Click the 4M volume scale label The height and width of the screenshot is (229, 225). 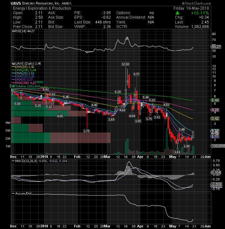(x=8, y=123)
